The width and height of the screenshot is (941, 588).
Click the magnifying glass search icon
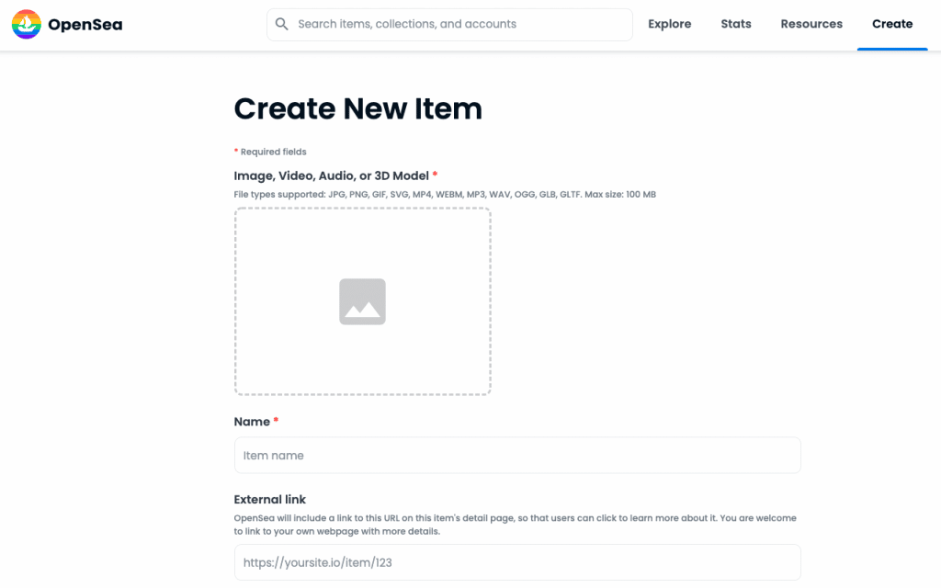[x=281, y=24]
